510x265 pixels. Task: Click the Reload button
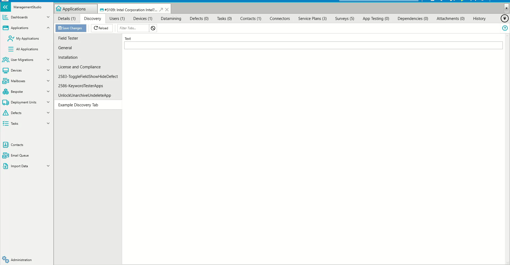[x=102, y=28]
